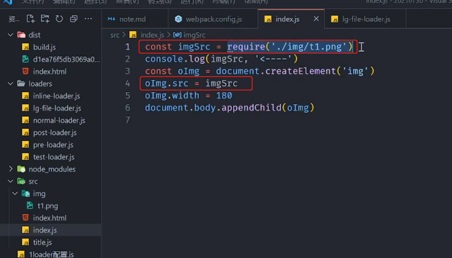Collapse the src folder chevron

tap(10, 181)
